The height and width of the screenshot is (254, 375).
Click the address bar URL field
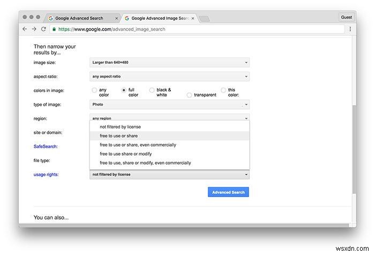point(197,29)
